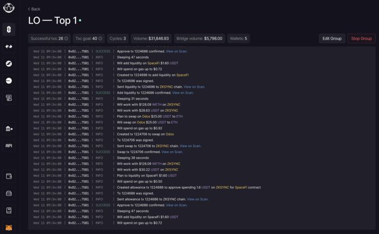
Task: Open the stacked-disks sidebar icon
Action: pyautogui.click(x=9, y=193)
